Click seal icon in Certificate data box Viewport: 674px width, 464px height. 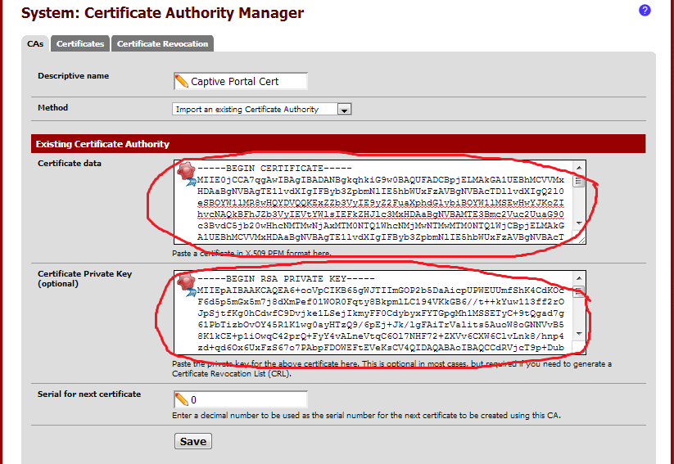[x=186, y=170]
